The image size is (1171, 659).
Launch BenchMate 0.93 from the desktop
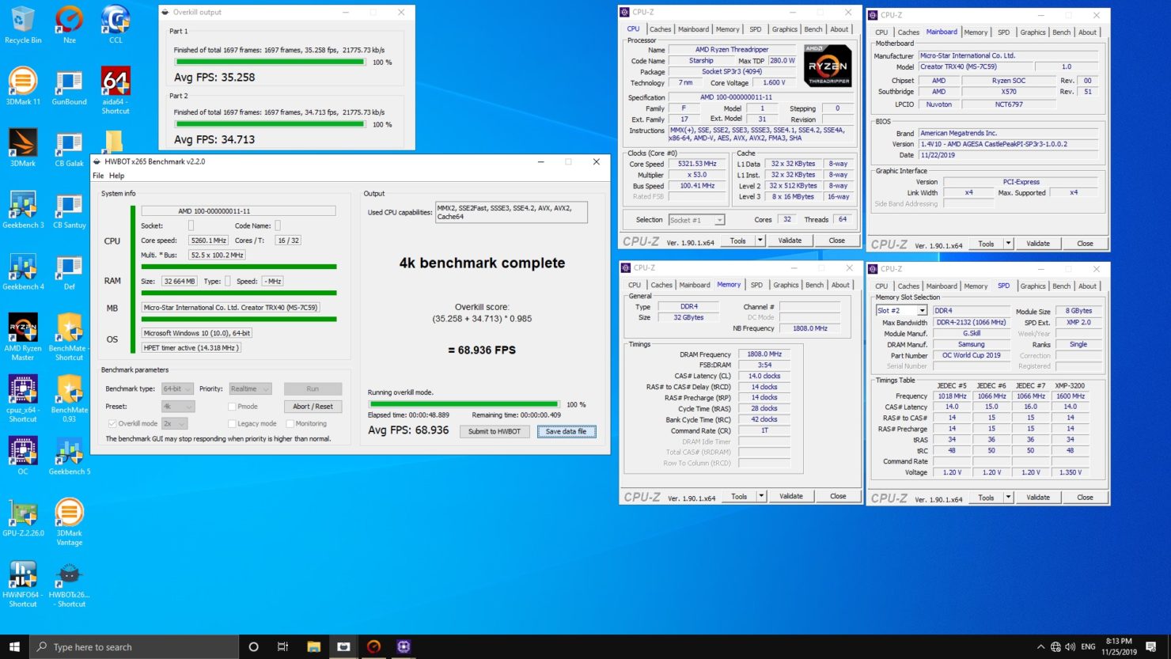click(69, 390)
